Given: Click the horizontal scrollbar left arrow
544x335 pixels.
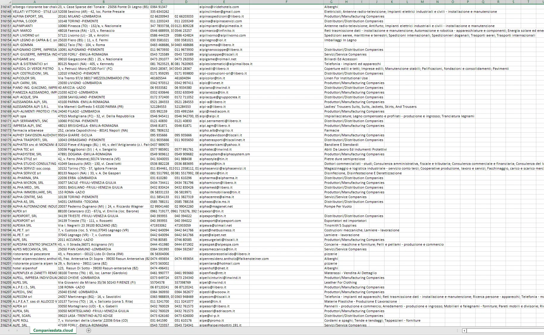Looking at the screenshot, I should pyautogui.click(x=464, y=331).
